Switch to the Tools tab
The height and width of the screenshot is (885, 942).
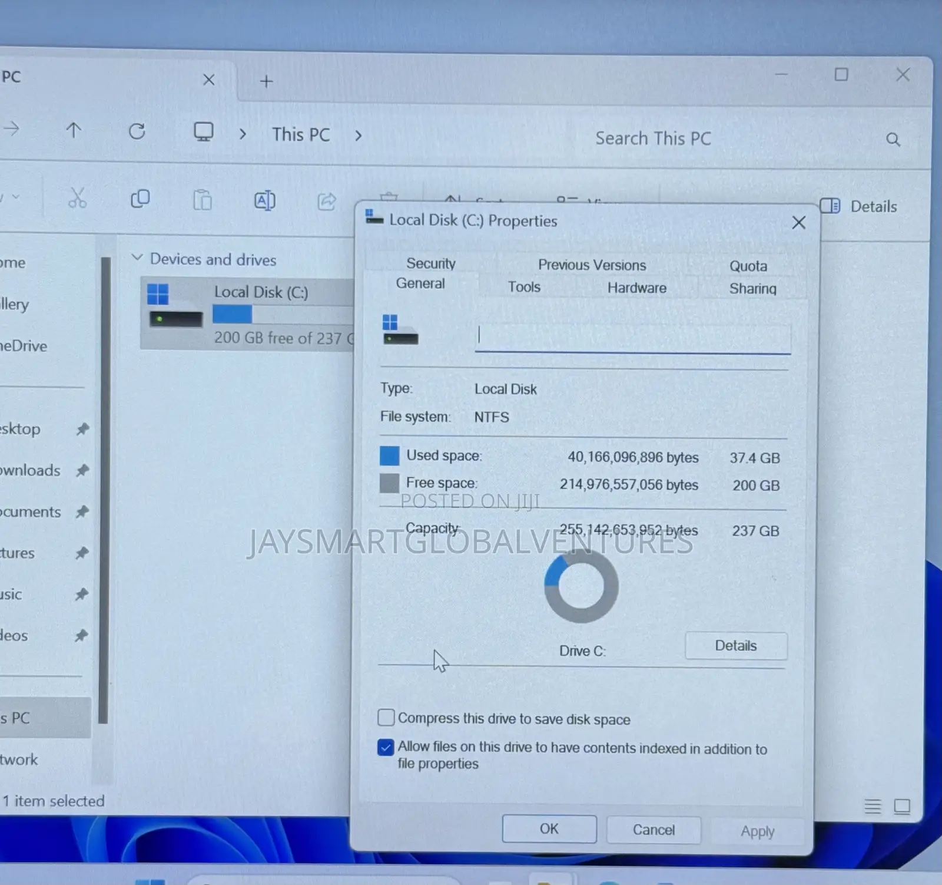pyautogui.click(x=524, y=287)
